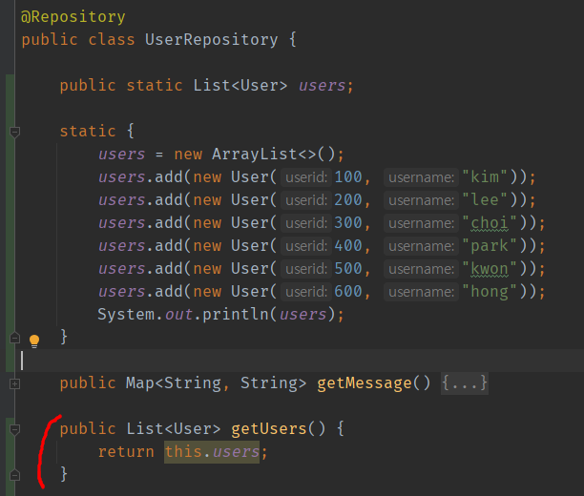Click the ArrayList<>() constructor call
This screenshot has height=496, width=584.
click(x=274, y=155)
